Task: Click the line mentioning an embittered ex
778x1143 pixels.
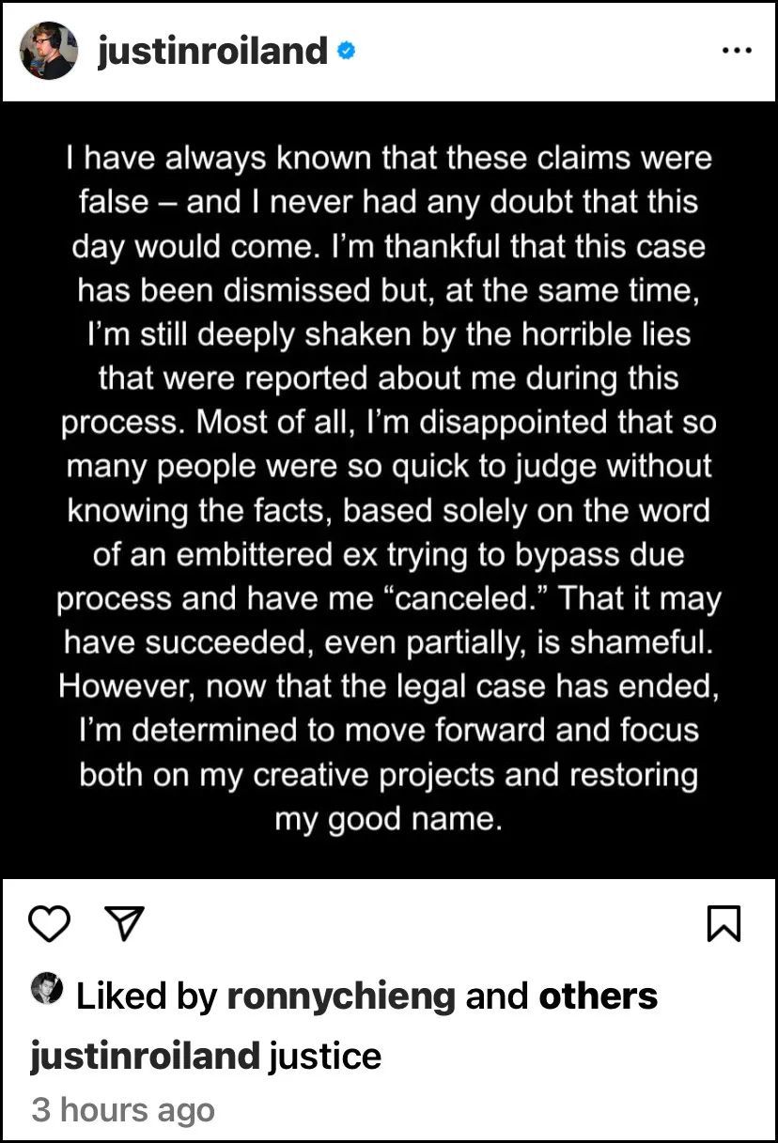Action: [389, 554]
